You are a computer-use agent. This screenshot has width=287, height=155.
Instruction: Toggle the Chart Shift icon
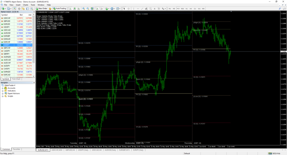pyautogui.click(x=101, y=9)
